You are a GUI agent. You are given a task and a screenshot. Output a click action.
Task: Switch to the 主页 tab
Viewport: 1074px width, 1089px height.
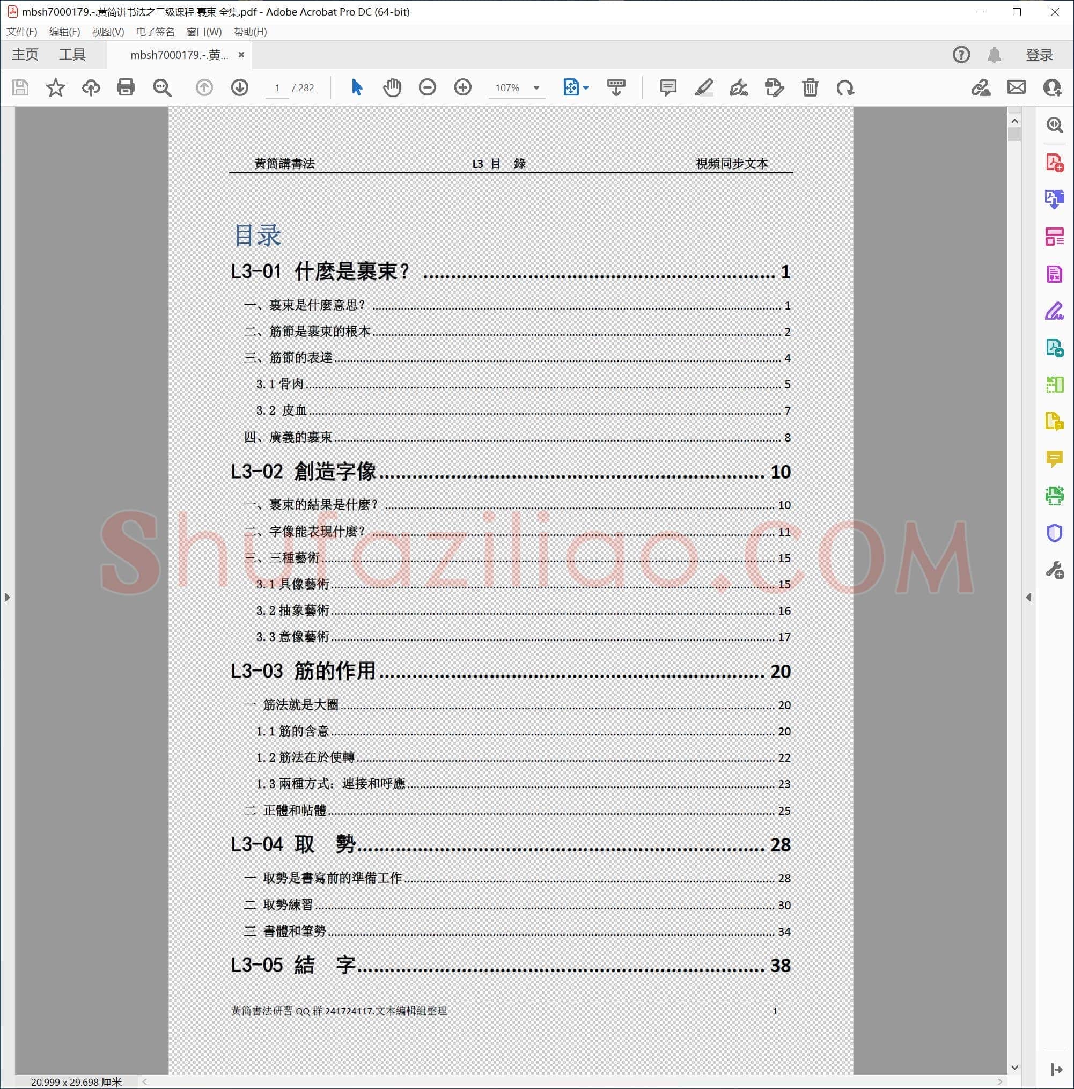coord(25,55)
